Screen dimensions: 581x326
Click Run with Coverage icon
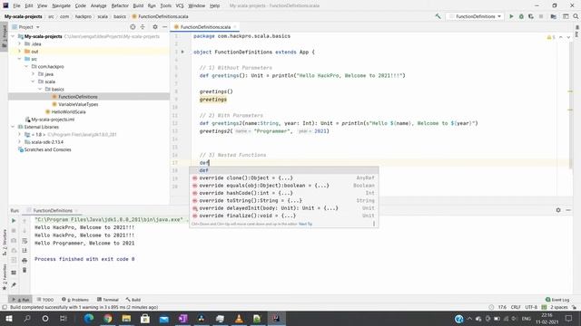(531, 16)
